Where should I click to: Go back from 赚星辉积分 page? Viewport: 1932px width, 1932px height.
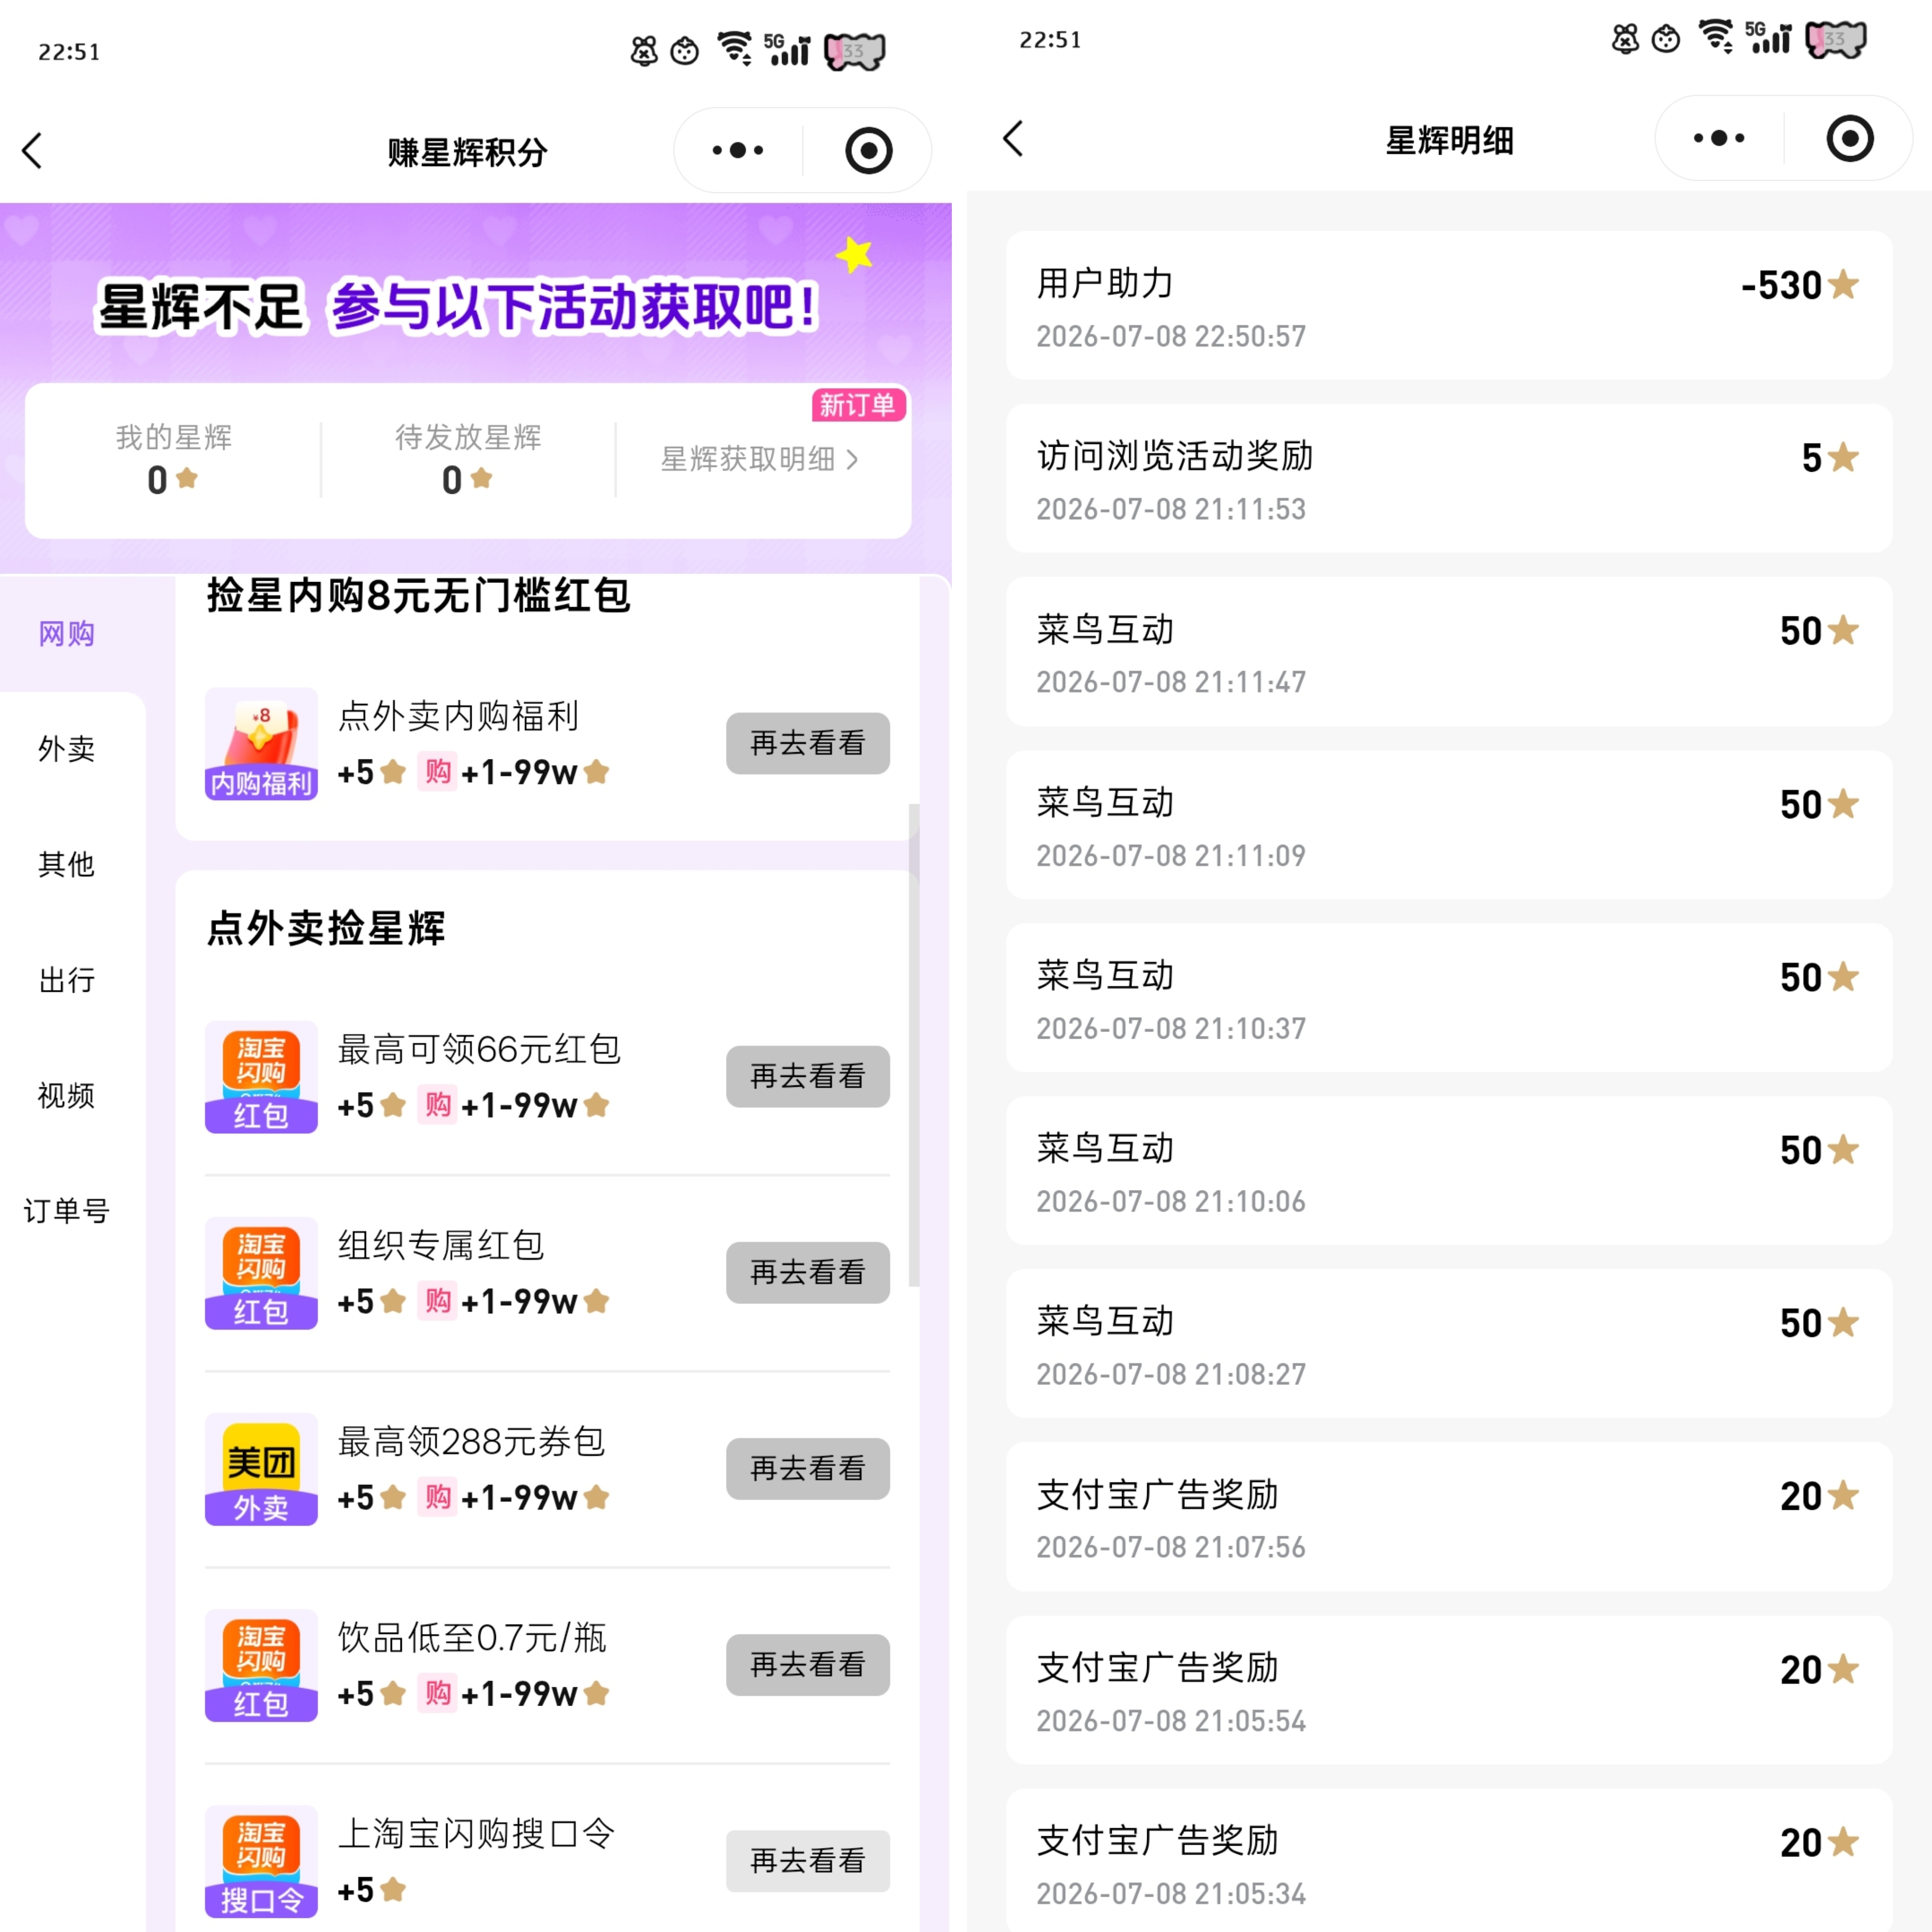pos(32,151)
